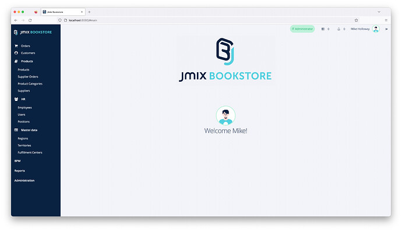
Task: Click the site information page icon
Action: (65, 20)
